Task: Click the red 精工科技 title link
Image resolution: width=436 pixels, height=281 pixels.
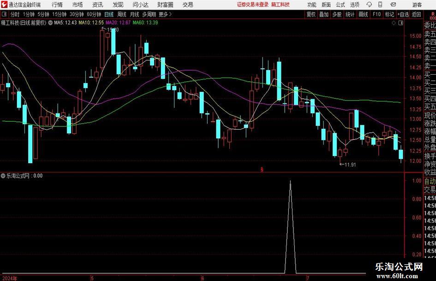Action: point(281,5)
